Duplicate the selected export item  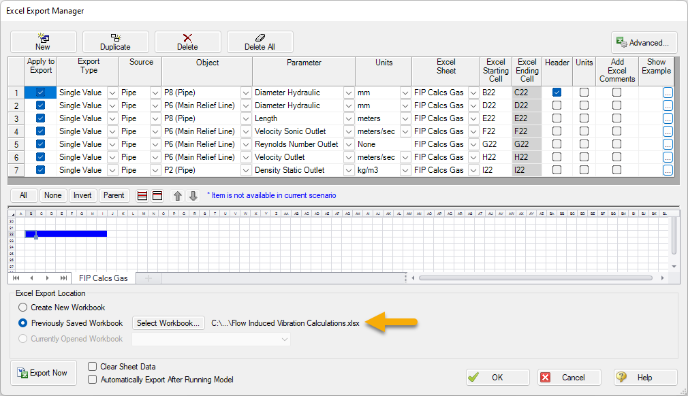(x=115, y=42)
